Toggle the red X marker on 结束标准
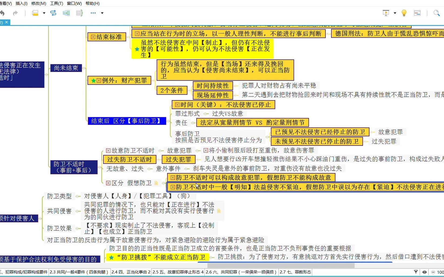 tap(93, 37)
